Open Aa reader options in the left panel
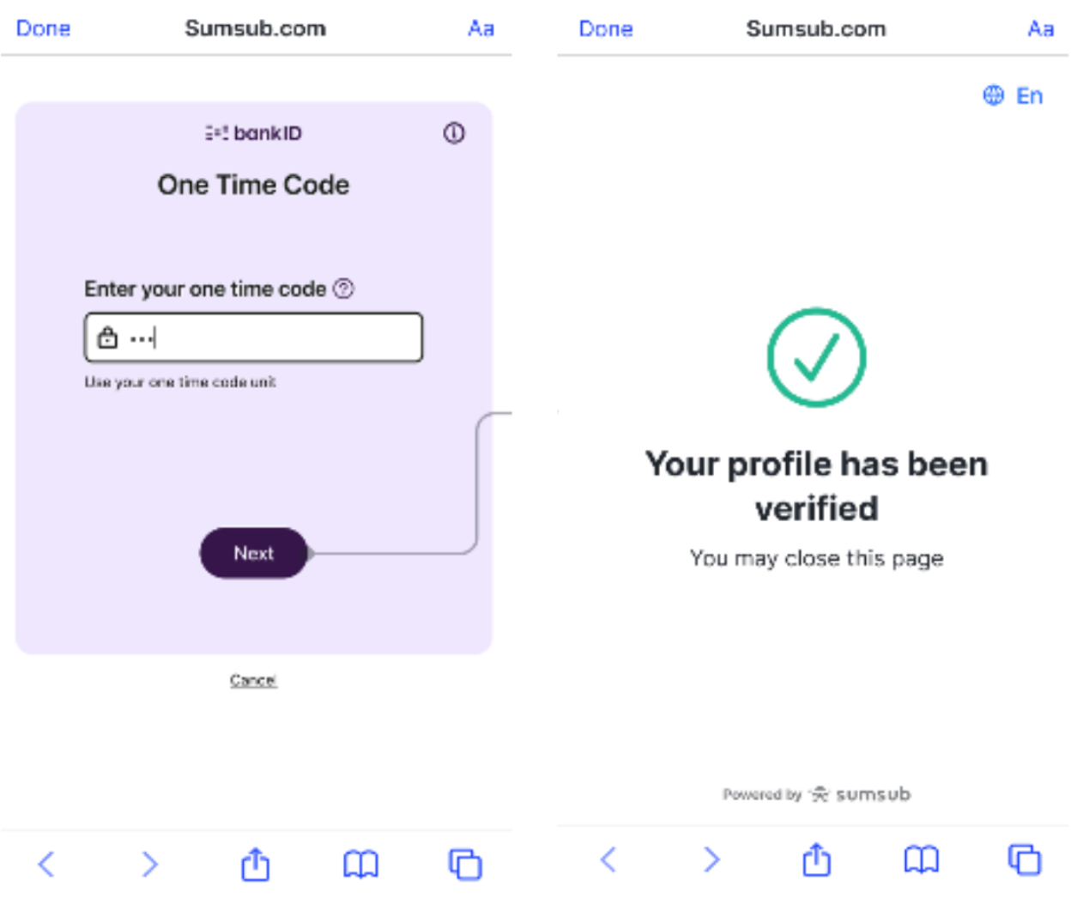Screen dimensions: 1071x905 (481, 28)
